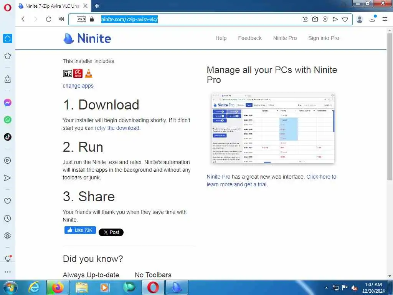Open TikTok in sidebar
Viewport: 393px width, 295px height.
pyautogui.click(x=8, y=137)
